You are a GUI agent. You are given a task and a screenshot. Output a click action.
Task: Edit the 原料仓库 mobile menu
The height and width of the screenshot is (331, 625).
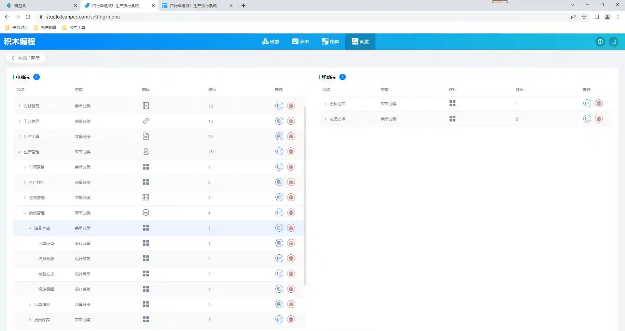[x=587, y=104]
